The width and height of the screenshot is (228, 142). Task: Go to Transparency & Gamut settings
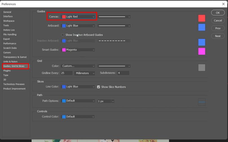click(15, 57)
